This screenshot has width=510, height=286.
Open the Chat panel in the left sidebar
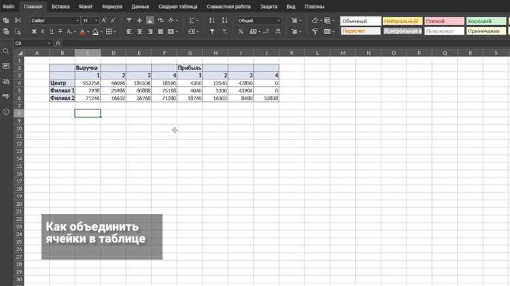pyautogui.click(x=6, y=82)
